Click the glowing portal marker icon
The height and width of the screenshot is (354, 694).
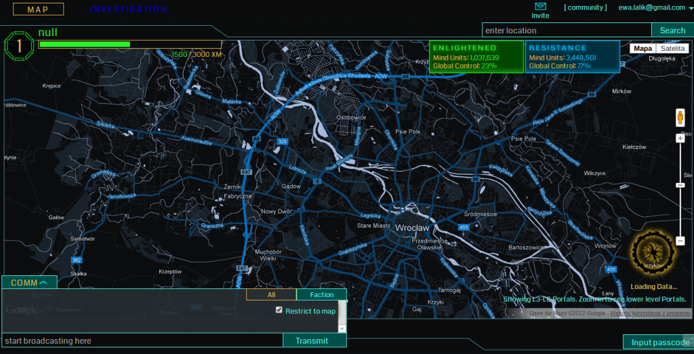pyautogui.click(x=653, y=251)
